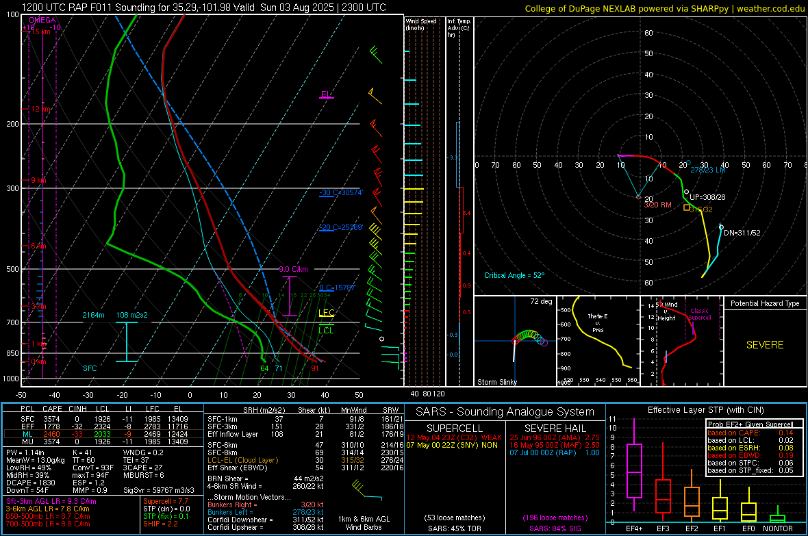Select the MU parcel row in the parcel table
Image resolution: width=808 pixels, height=536 pixels.
tap(103, 441)
